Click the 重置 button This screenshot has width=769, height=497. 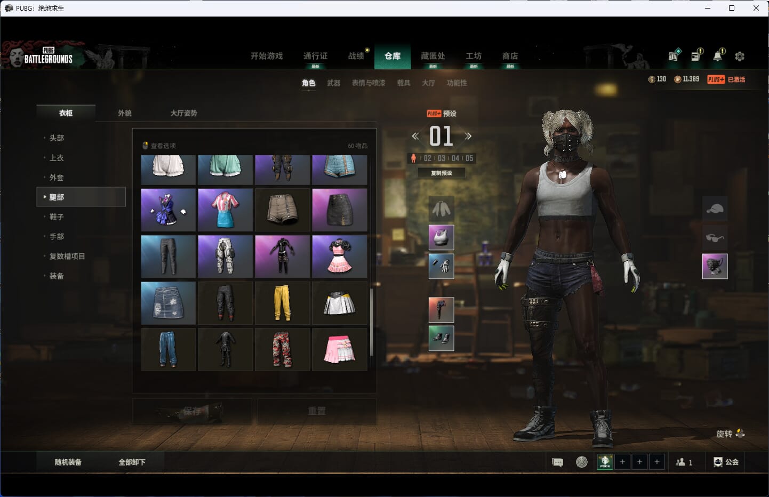pos(317,411)
